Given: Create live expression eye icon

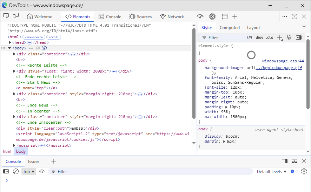Looking at the screenshot, I should 41,171.
